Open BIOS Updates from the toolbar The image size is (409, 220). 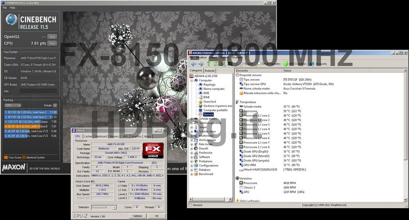coord(295,64)
